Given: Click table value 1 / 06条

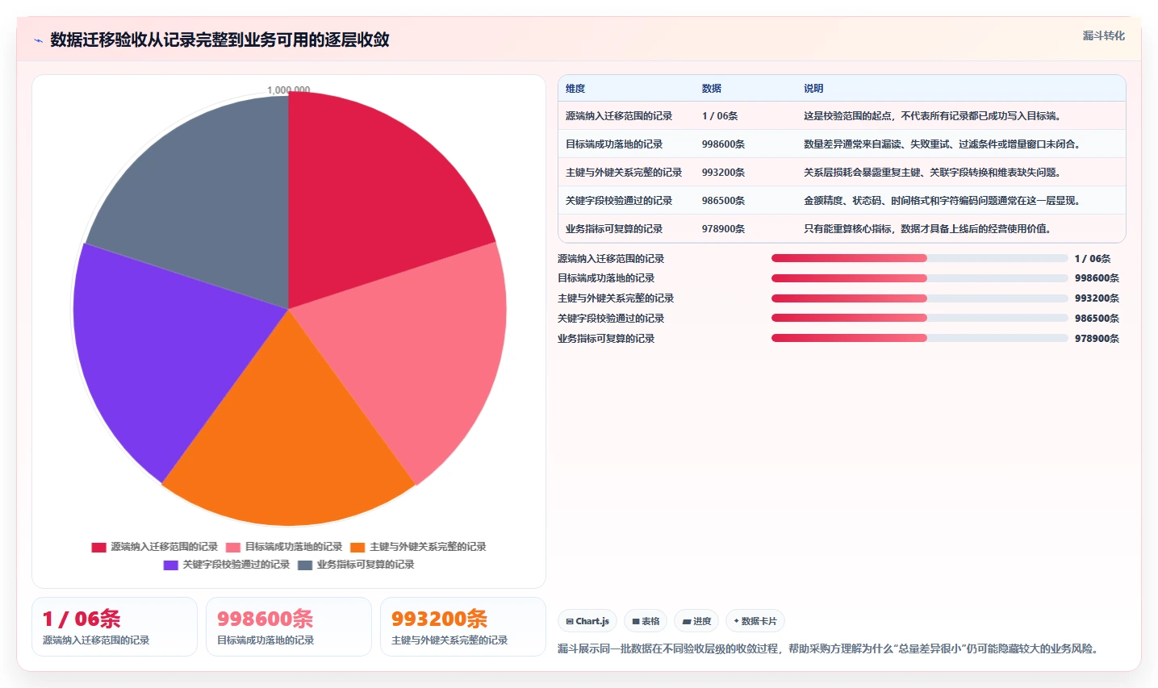Looking at the screenshot, I should click(x=720, y=116).
